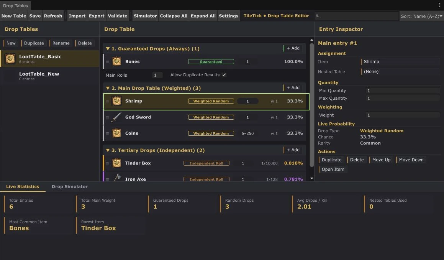
Task: Open the Sort: Name (A-Z) dropdown
Action: (421, 16)
